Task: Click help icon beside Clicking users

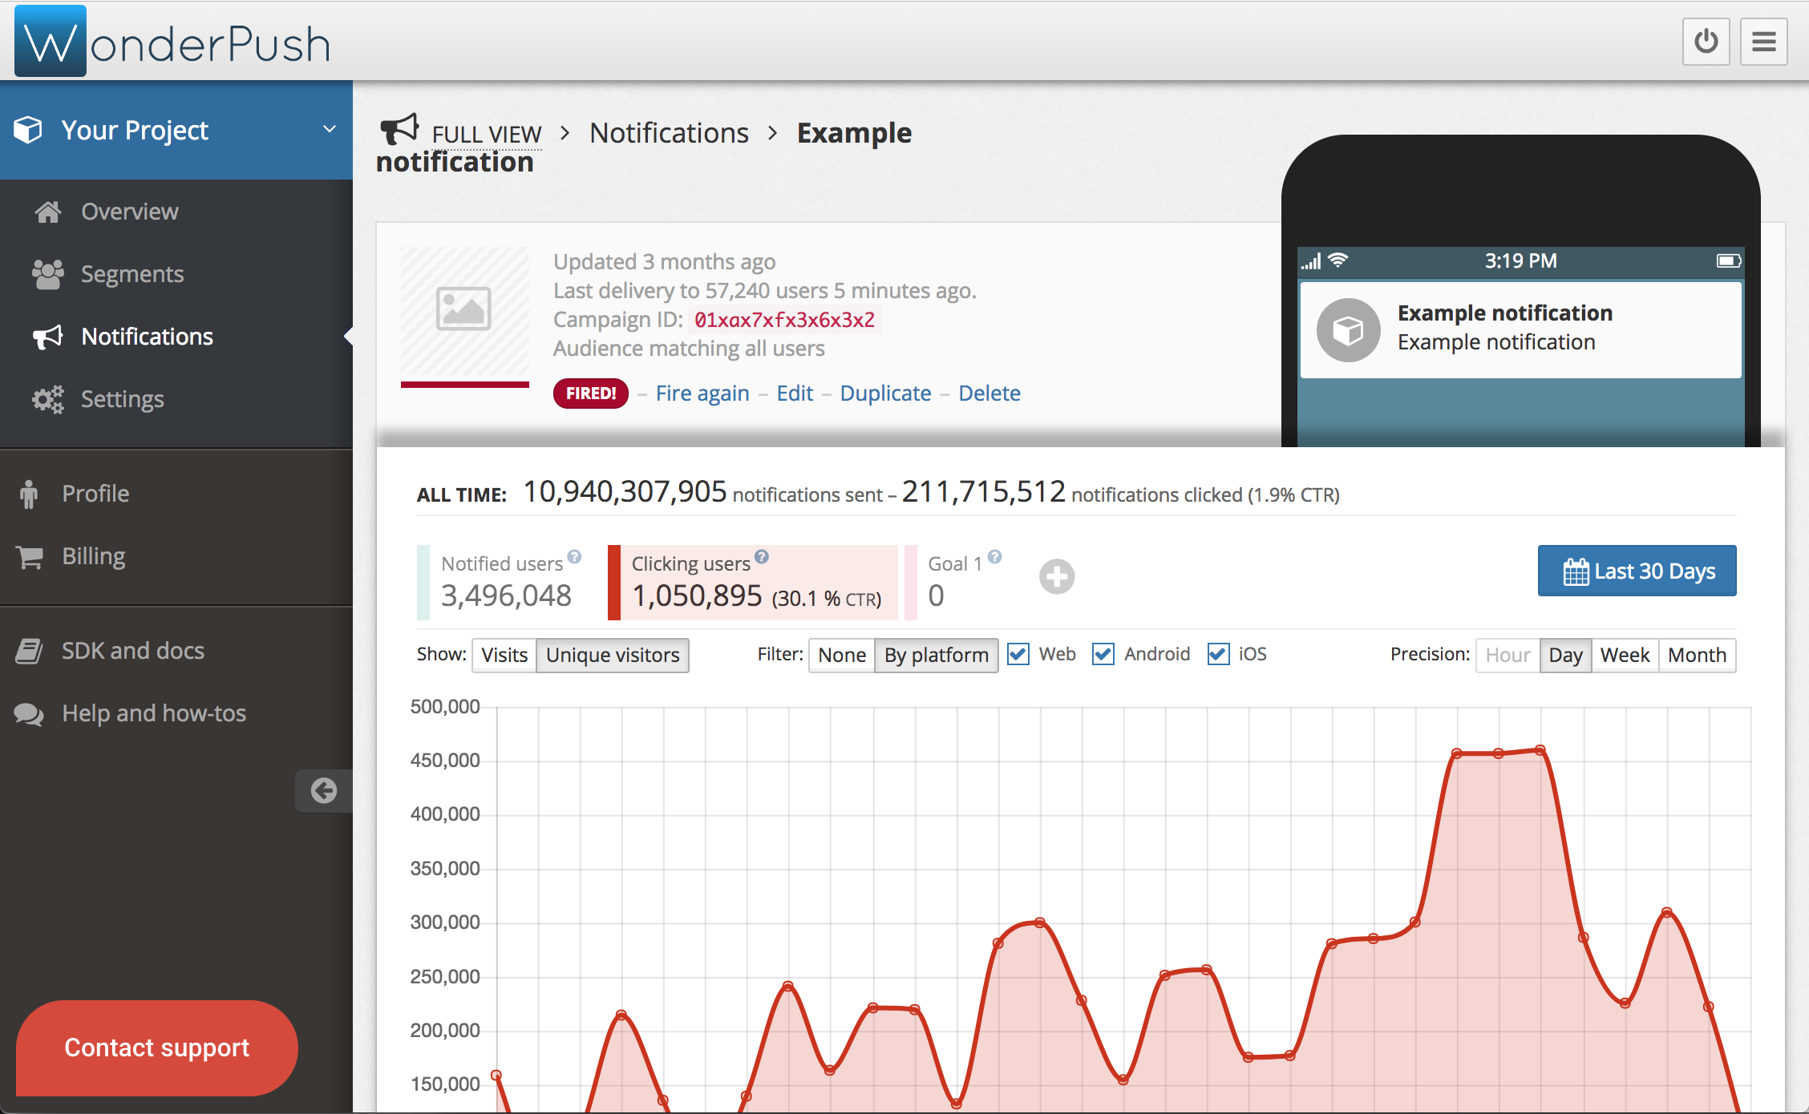Action: 762,557
